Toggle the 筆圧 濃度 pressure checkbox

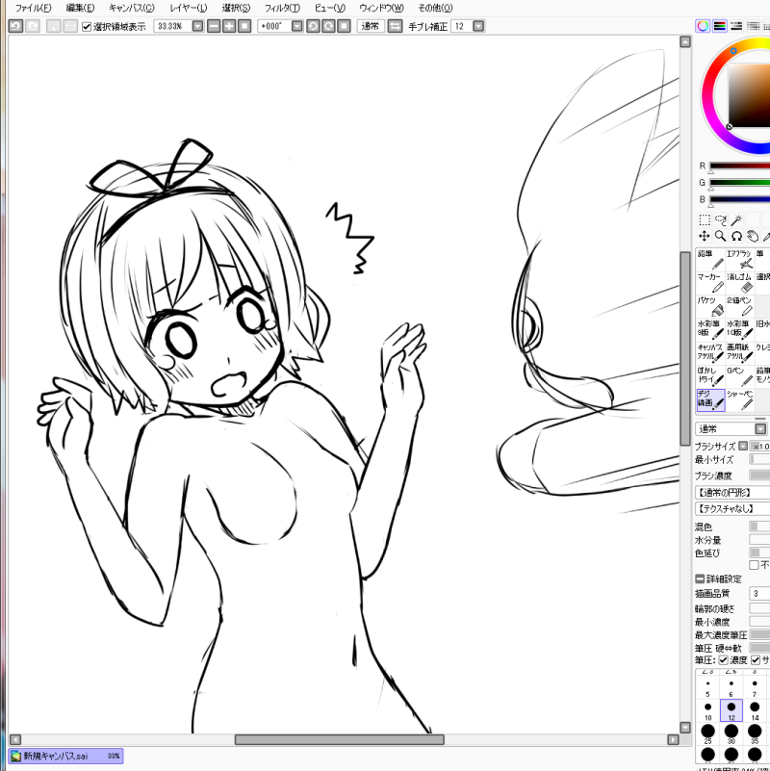pos(723,660)
